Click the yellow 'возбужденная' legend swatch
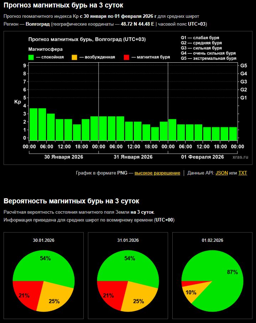This screenshot has height=323, width=256. pyautogui.click(x=74, y=57)
